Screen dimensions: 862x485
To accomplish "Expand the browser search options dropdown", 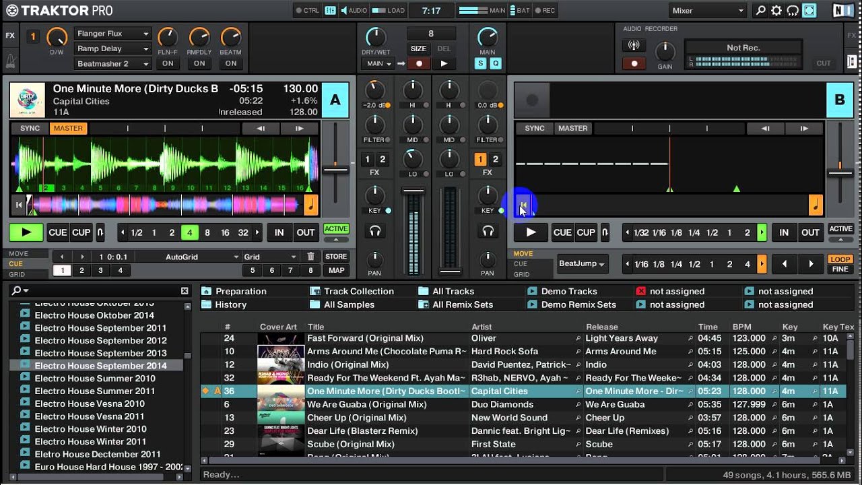I will 21,291.
